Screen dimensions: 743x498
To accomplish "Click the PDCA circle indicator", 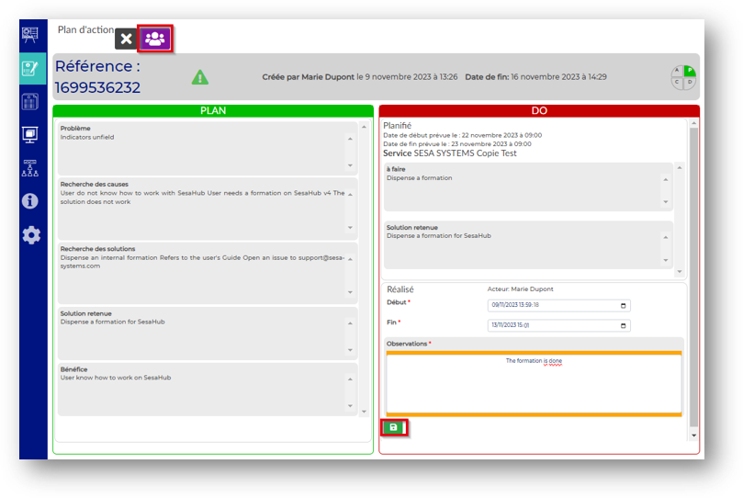I will [x=682, y=77].
